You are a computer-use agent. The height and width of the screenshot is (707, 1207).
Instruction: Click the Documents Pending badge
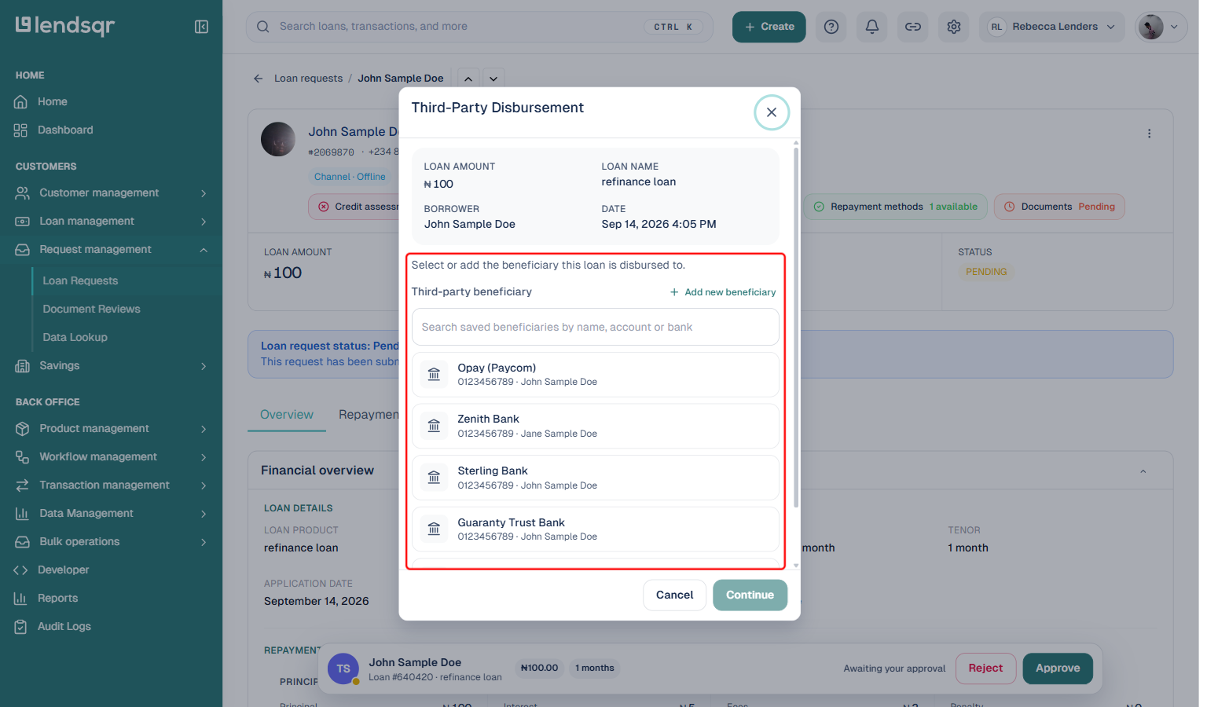[x=1059, y=207]
